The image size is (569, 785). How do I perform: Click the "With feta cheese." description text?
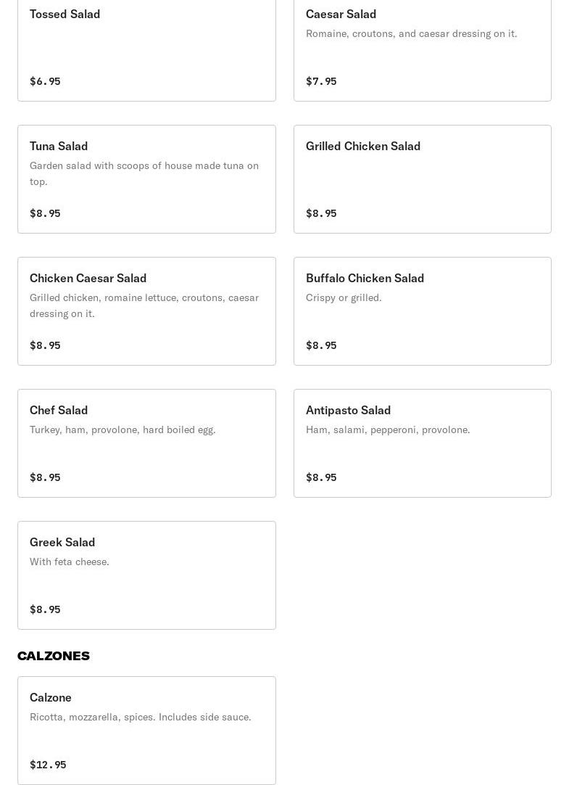(70, 562)
